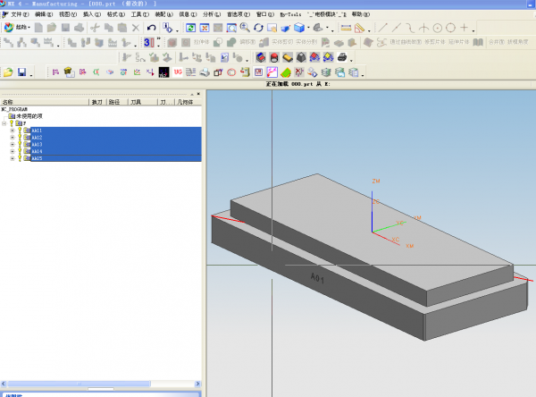Select the NC_PROGRAM root node
The height and width of the screenshot is (397, 536).
pyautogui.click(x=14, y=109)
